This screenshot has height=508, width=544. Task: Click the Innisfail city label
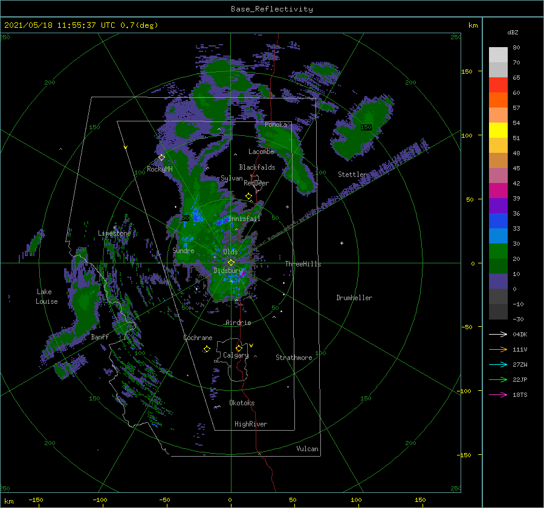tap(245, 219)
